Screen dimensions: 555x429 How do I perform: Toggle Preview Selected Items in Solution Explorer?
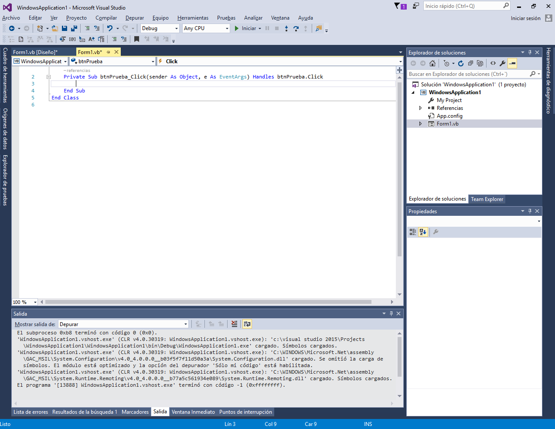pyautogui.click(x=512, y=63)
